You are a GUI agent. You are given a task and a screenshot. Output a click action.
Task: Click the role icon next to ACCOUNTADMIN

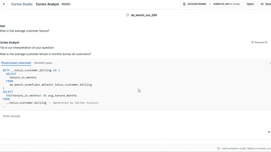point(184,4)
